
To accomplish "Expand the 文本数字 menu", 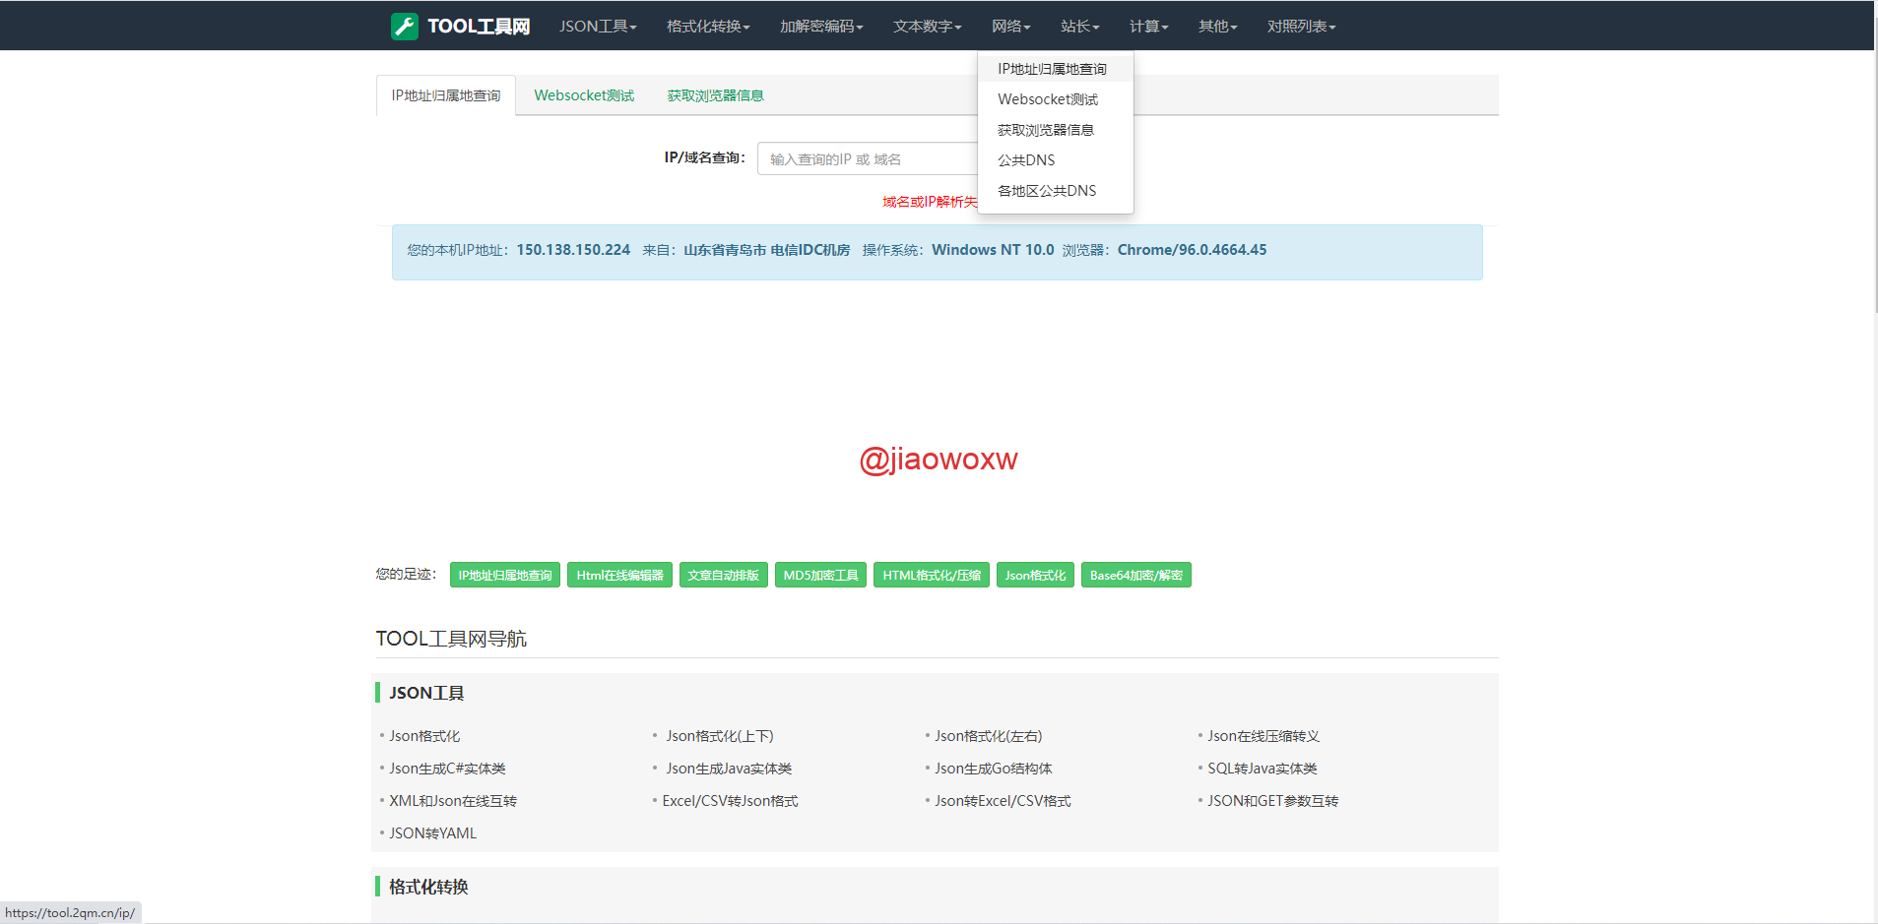I will pos(927,27).
